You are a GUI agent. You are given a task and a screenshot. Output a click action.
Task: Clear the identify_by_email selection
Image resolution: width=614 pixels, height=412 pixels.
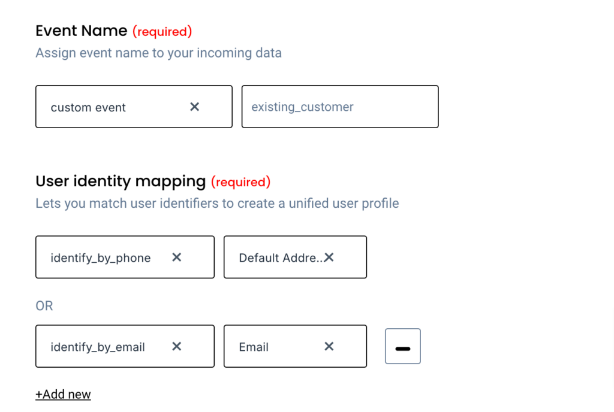tap(177, 346)
